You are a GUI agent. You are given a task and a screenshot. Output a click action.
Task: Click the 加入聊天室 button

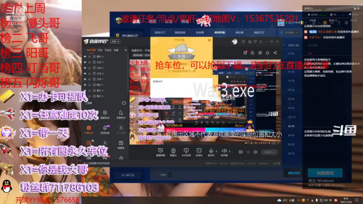[128, 175]
